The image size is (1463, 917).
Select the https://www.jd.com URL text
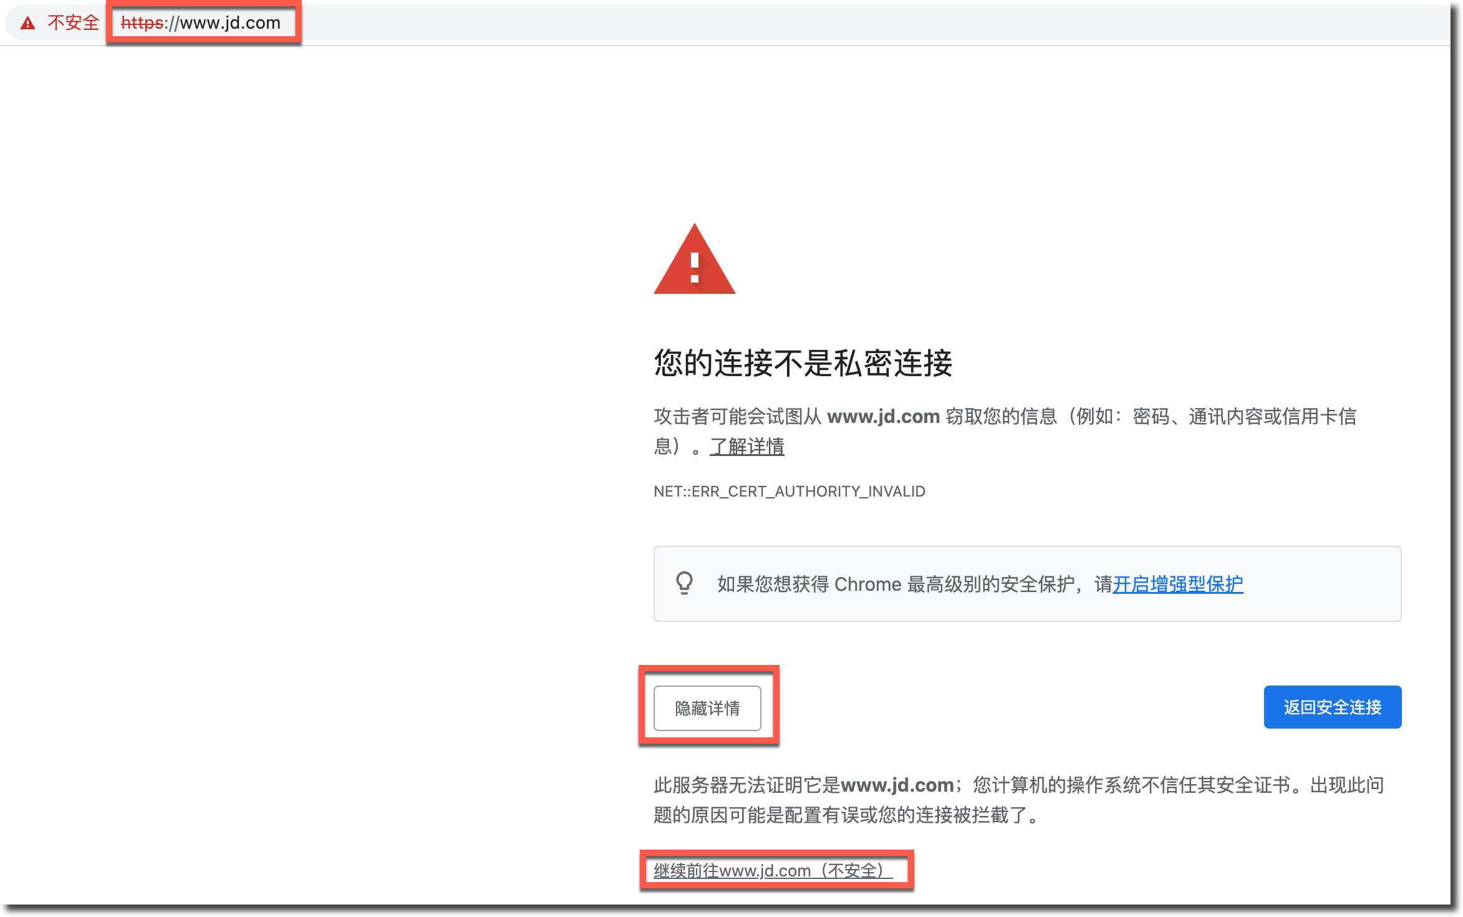pos(200,23)
